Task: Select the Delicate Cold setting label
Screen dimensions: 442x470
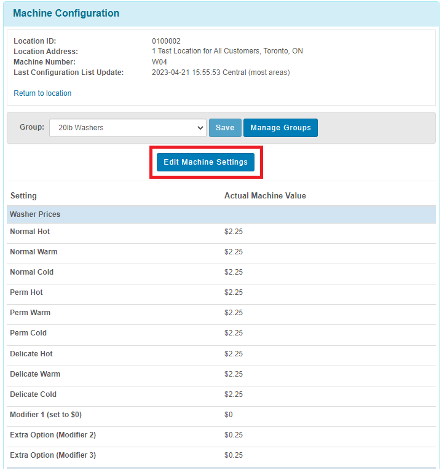Action: click(33, 394)
